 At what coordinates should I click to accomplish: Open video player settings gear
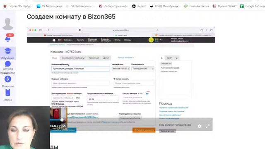point(200,126)
